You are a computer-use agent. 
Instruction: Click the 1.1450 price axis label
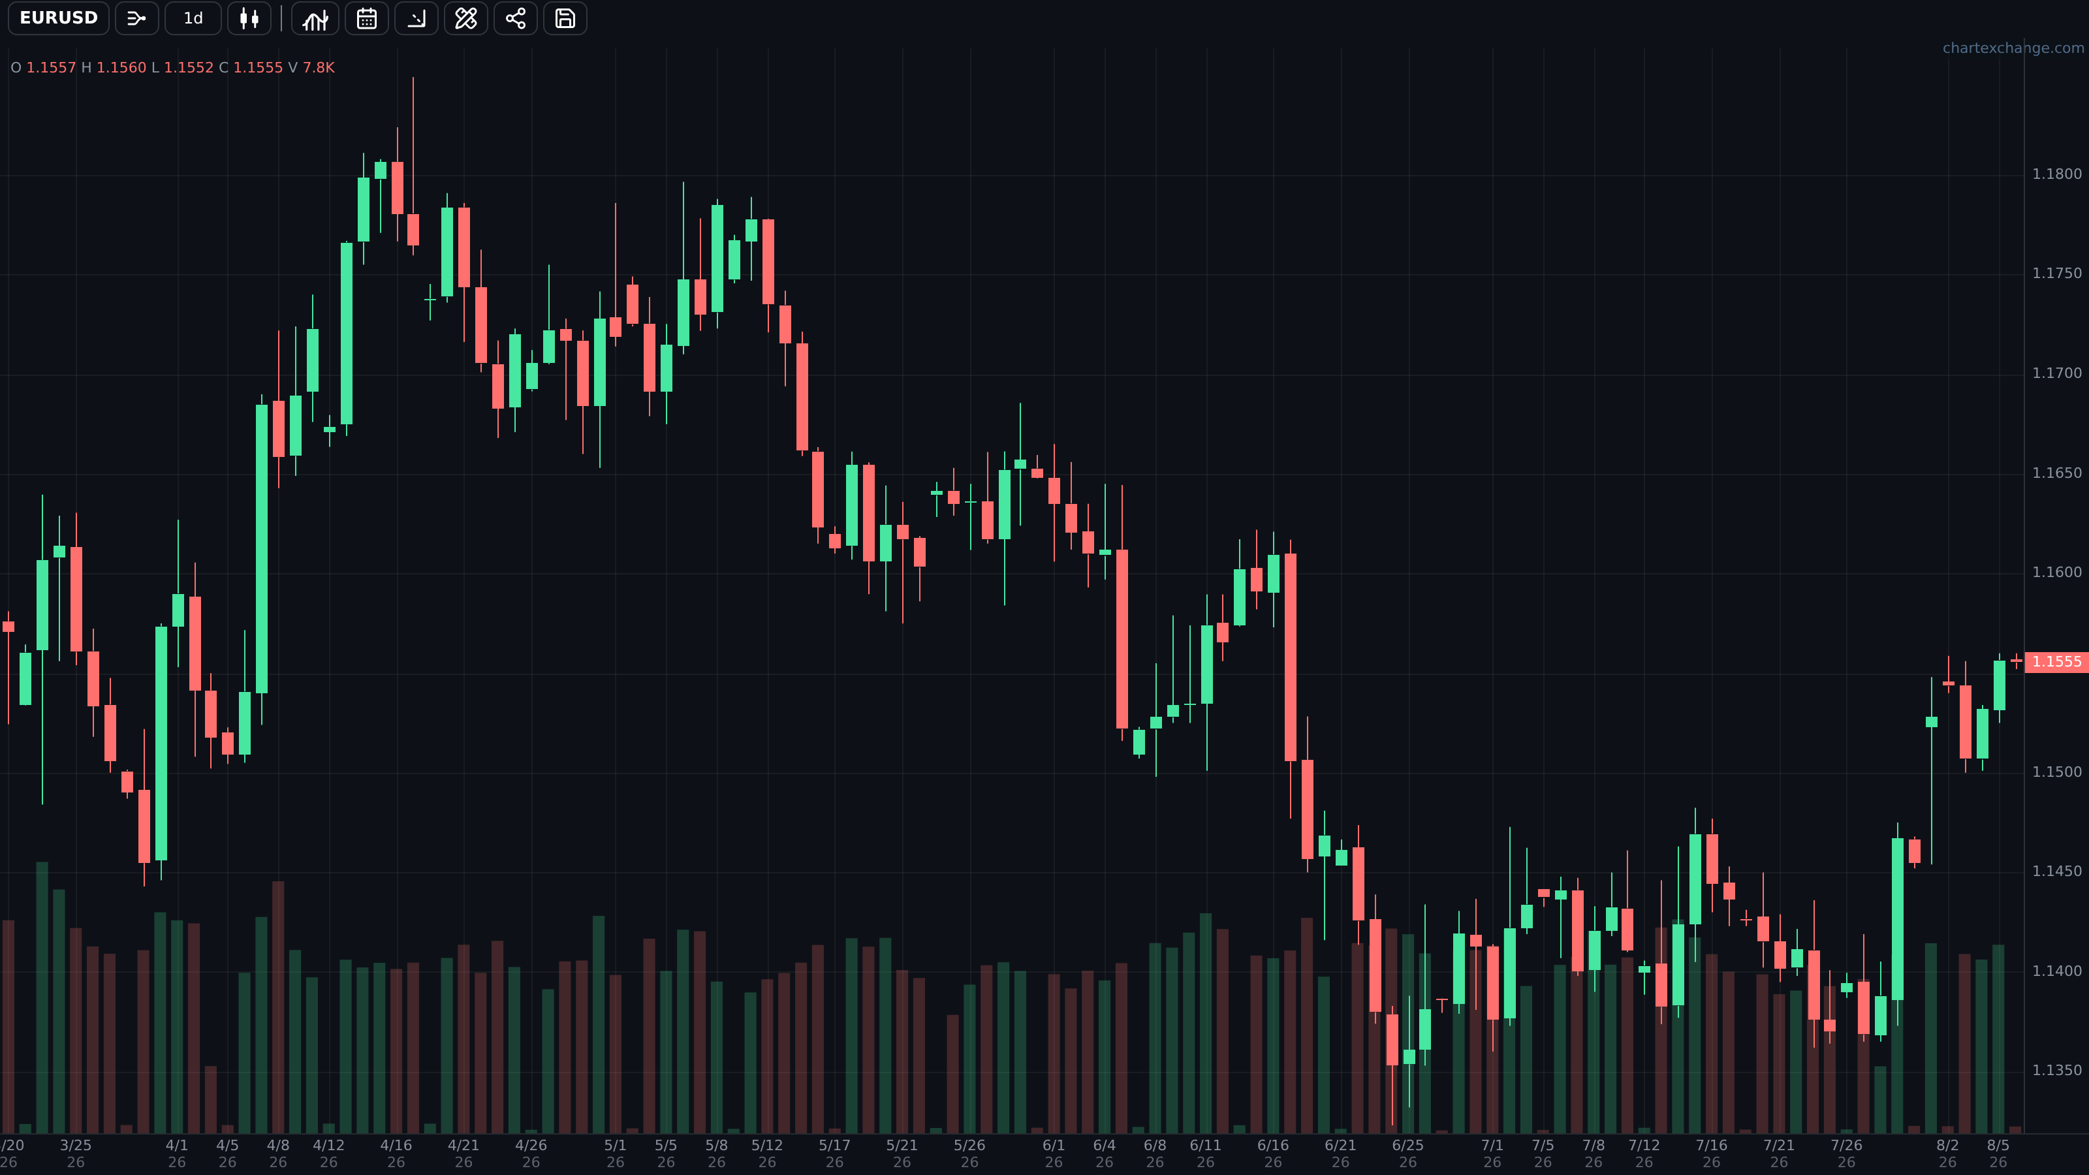(2056, 871)
